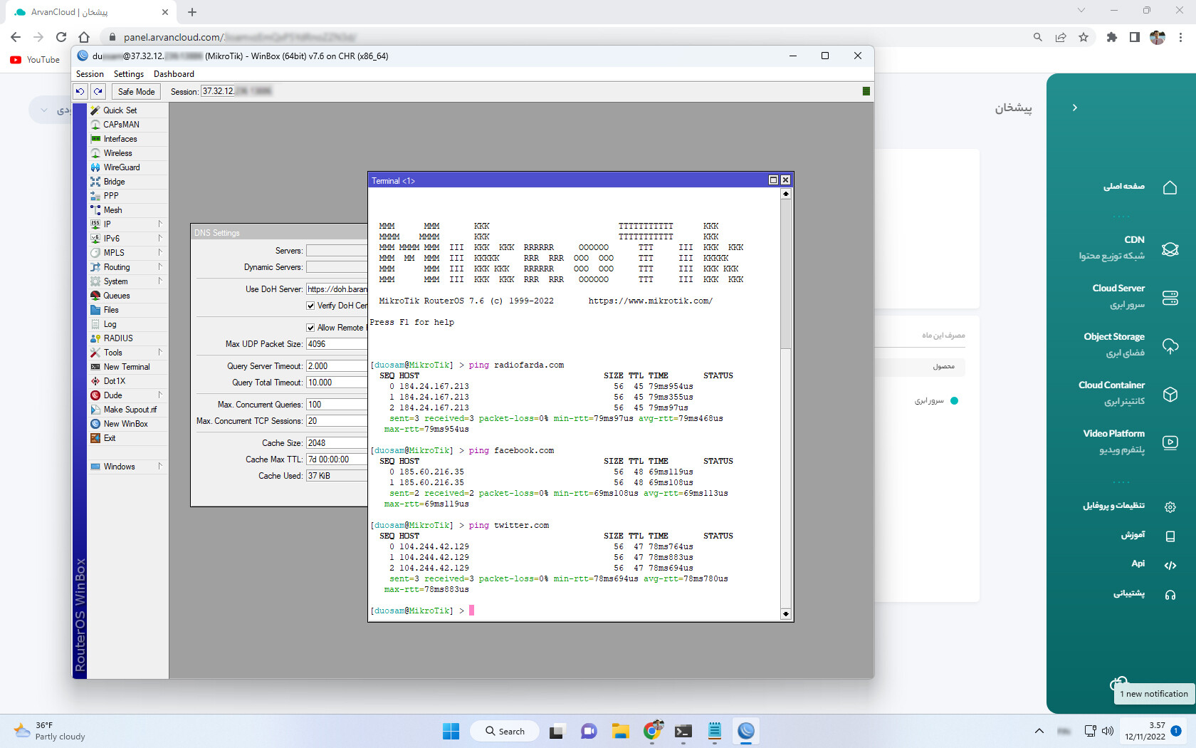Image resolution: width=1196 pixels, height=748 pixels.
Task: Open the Dashboard menu
Action: click(x=174, y=74)
